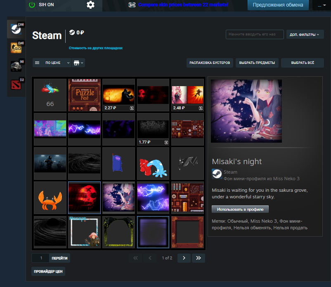Select the anime girl avatar frame
This screenshot has width=331, height=287.
point(85,232)
